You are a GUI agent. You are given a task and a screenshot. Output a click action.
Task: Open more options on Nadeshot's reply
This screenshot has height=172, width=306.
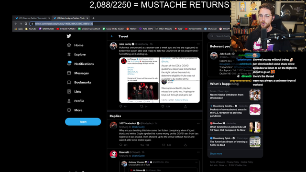(198, 123)
